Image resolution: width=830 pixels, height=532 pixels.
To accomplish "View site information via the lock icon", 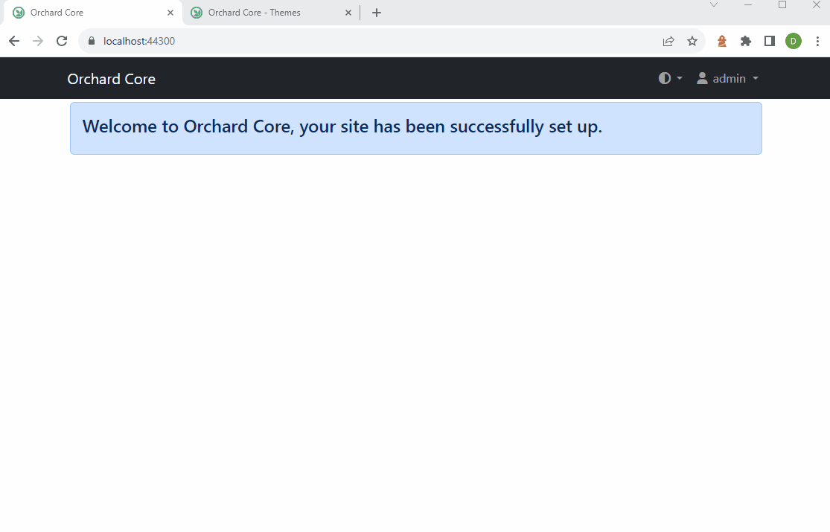I will [92, 41].
